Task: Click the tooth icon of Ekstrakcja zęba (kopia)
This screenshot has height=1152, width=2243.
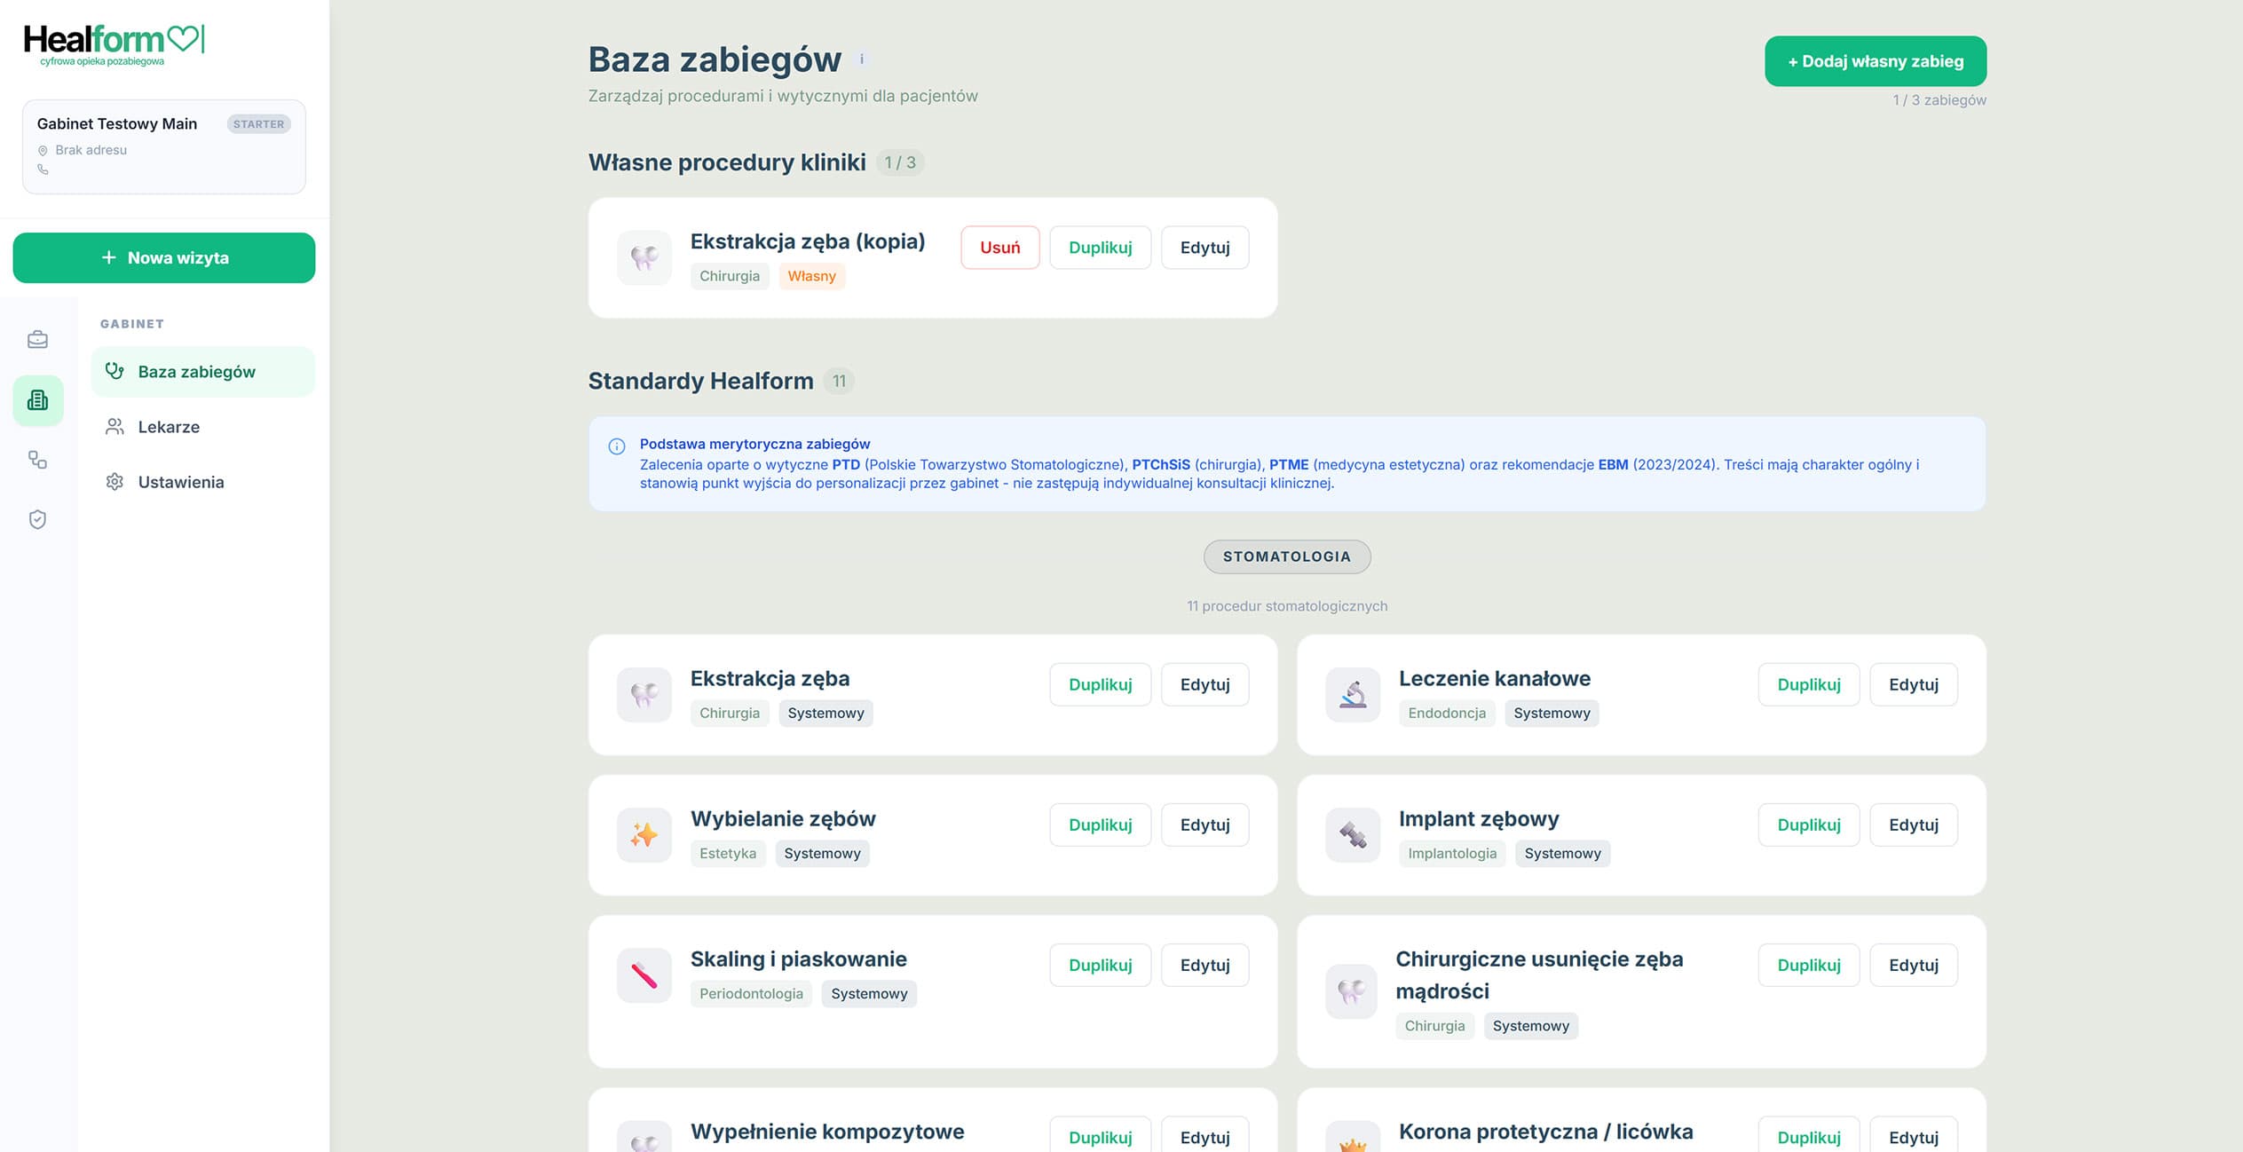Action: point(644,257)
